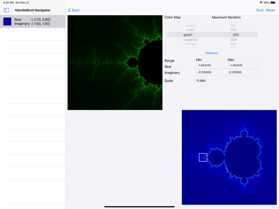Open the saved blue Mandelbrot thumbnail
This screenshot has width=279, height=209.
tap(7, 21)
